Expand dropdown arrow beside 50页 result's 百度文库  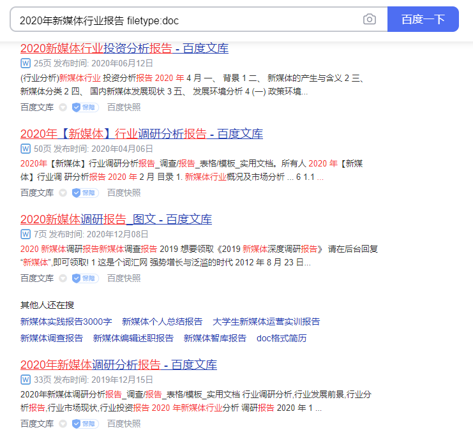click(63, 193)
